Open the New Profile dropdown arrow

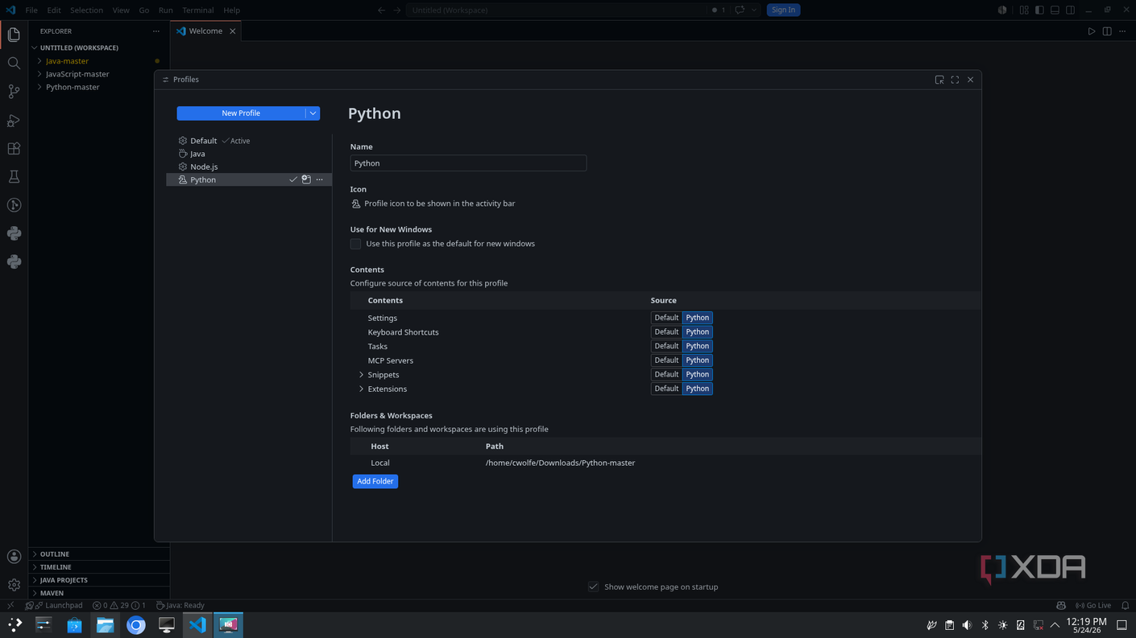click(x=313, y=113)
